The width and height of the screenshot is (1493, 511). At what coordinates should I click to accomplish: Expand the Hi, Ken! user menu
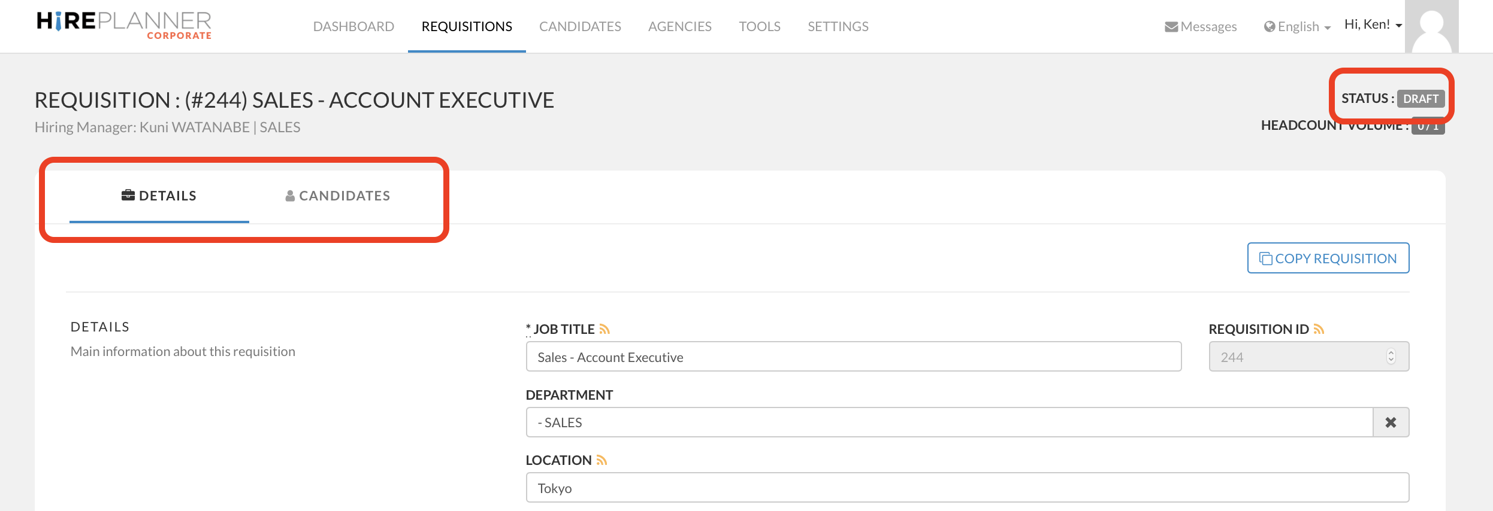(x=1373, y=25)
